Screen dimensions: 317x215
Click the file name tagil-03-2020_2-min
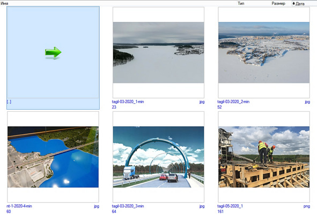click(233, 102)
